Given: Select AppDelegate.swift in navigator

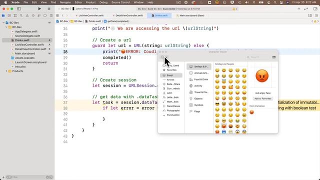Looking at the screenshot, I should (26, 31).
